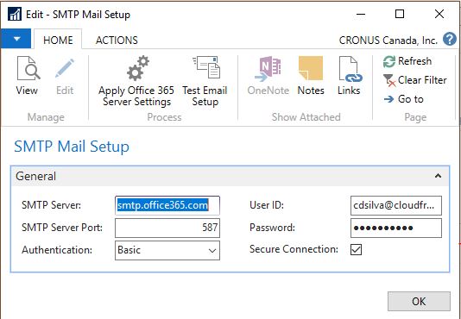Click the Refresh icon
The height and width of the screenshot is (319, 461).
(x=389, y=62)
